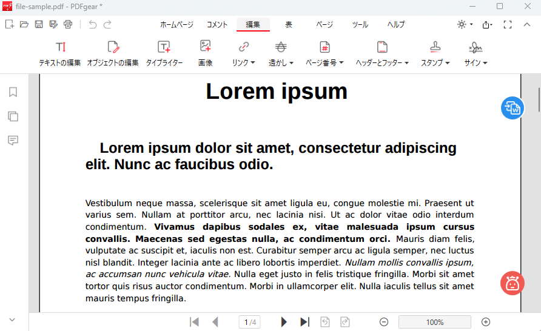
Task: Undo the last action
Action: pos(92,24)
